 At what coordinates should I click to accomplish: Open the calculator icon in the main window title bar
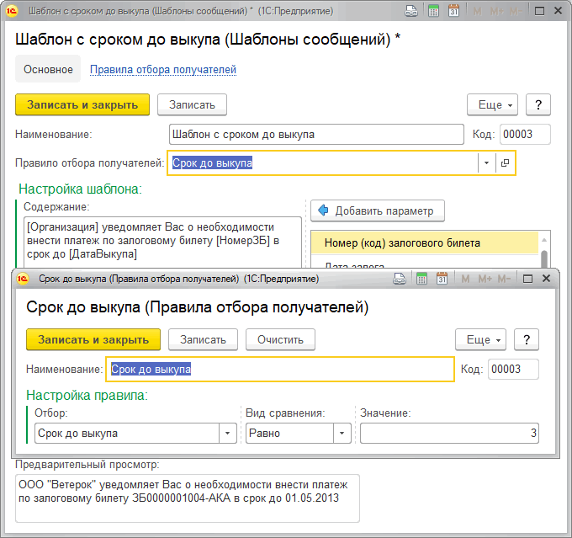point(433,11)
